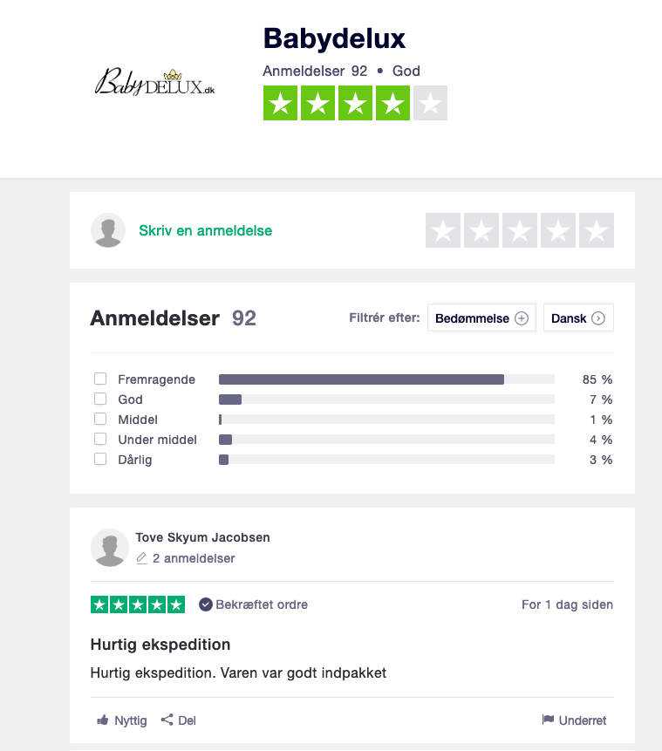Click the share Del icon

(x=167, y=720)
